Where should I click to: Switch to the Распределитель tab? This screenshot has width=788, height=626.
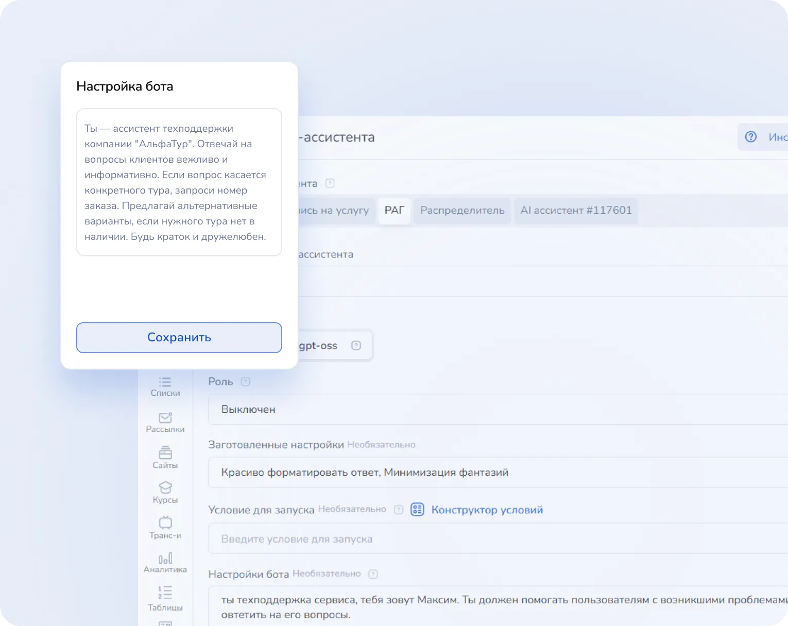point(462,211)
